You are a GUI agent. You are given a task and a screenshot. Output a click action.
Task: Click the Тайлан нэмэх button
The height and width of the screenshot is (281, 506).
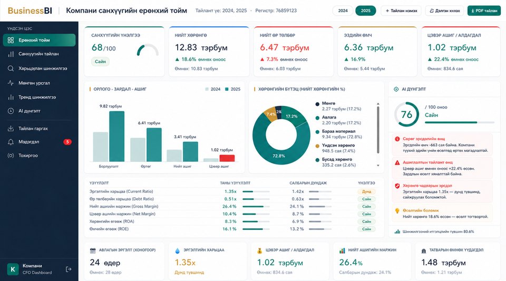pos(401,11)
